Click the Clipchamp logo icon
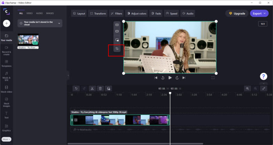The width and height of the screenshot is (273, 145). [7, 11]
